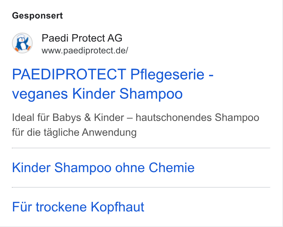
Task: Click the word 'Pflegeserie' in headline
Action: point(167,75)
